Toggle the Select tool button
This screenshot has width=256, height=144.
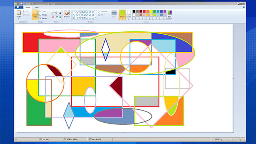pos(35,15)
